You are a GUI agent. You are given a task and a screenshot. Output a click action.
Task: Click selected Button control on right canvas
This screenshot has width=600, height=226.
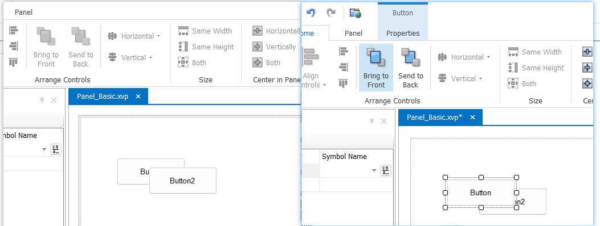[480, 193]
